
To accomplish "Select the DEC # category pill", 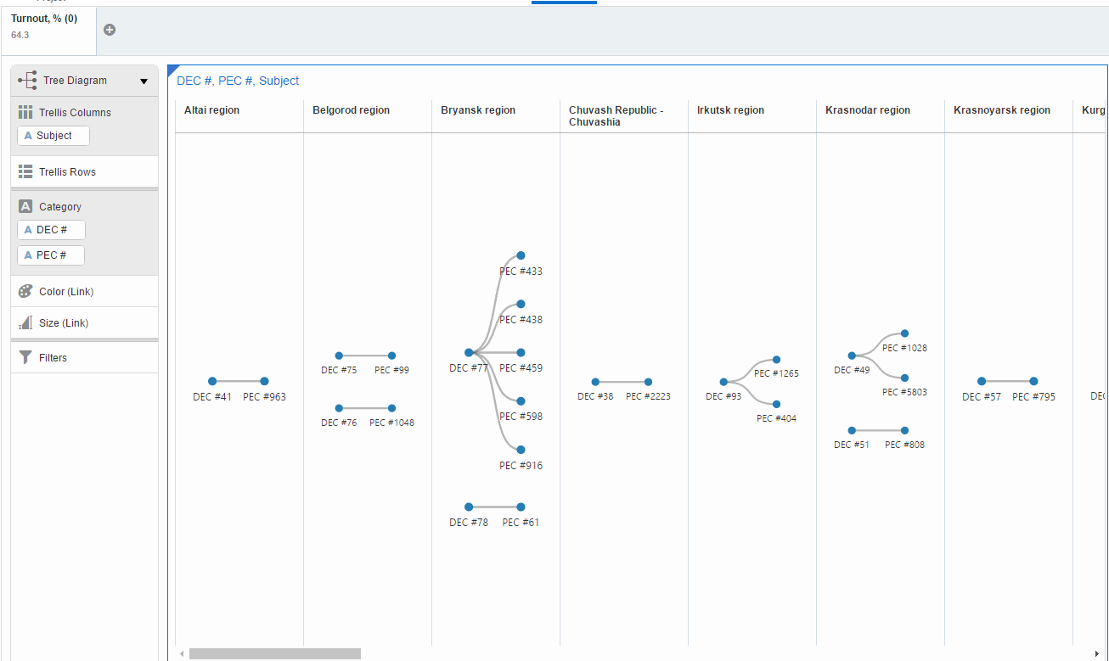I will tap(51, 230).
